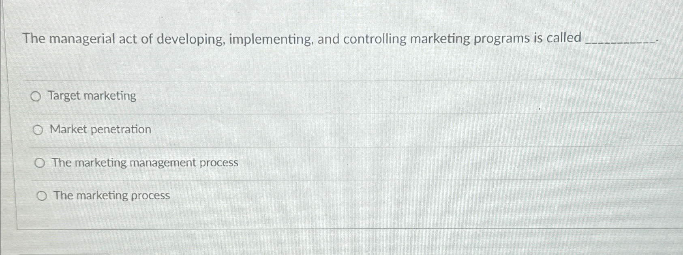
Task: Click the circle beside Market penetration
Action: pos(39,129)
